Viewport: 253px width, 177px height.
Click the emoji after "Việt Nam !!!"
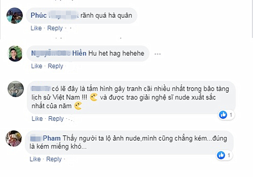[94, 97]
